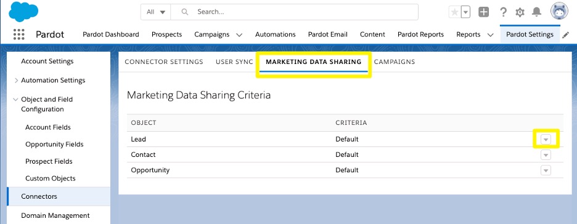Select Object and Field Configuration item
The height and width of the screenshot is (224, 577).
coord(47,104)
